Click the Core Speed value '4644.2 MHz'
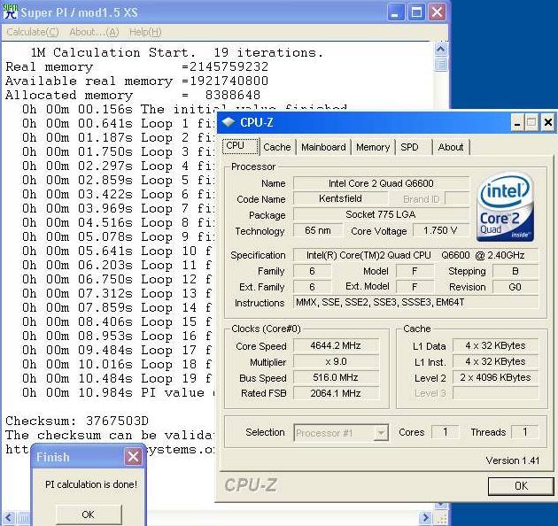Screen dimensions: 558x526 pyautogui.click(x=336, y=345)
